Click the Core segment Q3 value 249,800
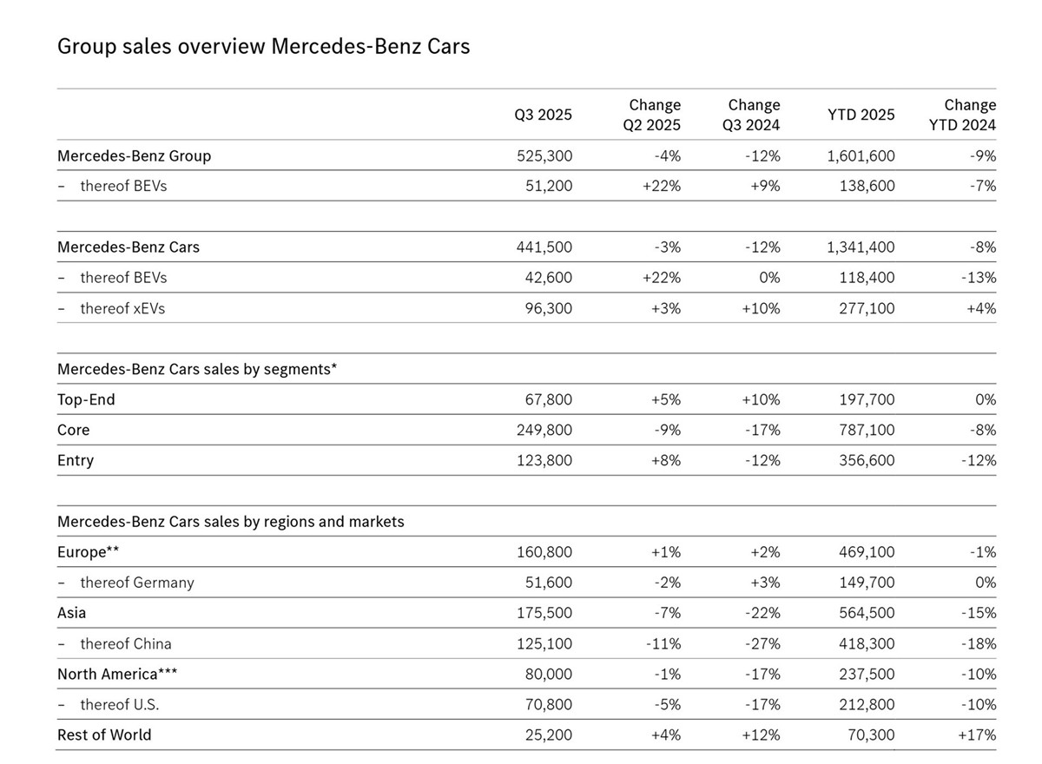Image resolution: width=1042 pixels, height=764 pixels. coord(544,431)
